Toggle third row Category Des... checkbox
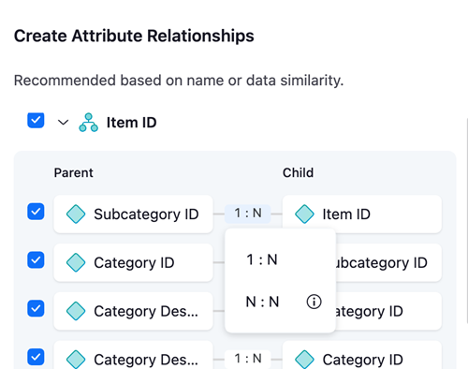The width and height of the screenshot is (468, 369). tap(36, 308)
